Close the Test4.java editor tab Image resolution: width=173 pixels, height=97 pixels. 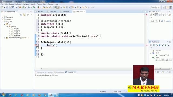pos(84,11)
